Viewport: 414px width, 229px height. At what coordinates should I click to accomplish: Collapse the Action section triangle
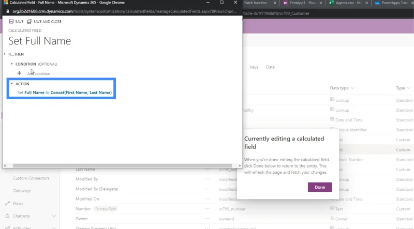pyautogui.click(x=11, y=84)
